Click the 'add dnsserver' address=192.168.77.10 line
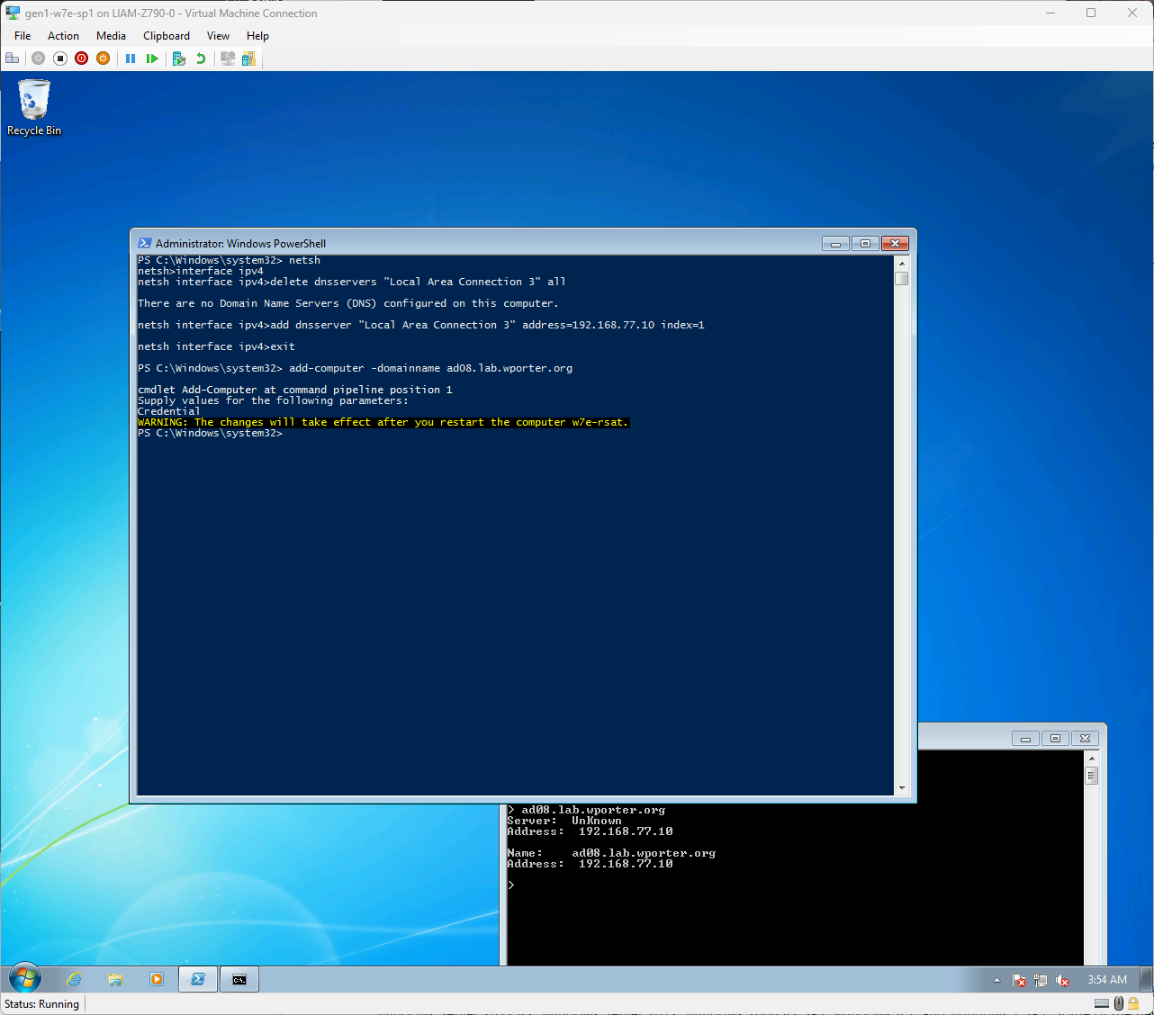The height and width of the screenshot is (1015, 1154). pyautogui.click(x=421, y=325)
